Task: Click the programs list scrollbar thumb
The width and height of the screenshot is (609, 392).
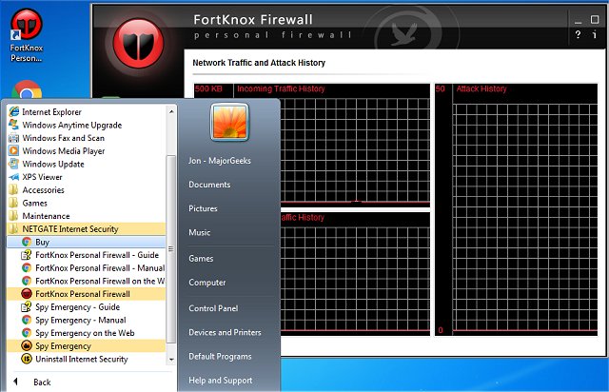Action: (171, 248)
